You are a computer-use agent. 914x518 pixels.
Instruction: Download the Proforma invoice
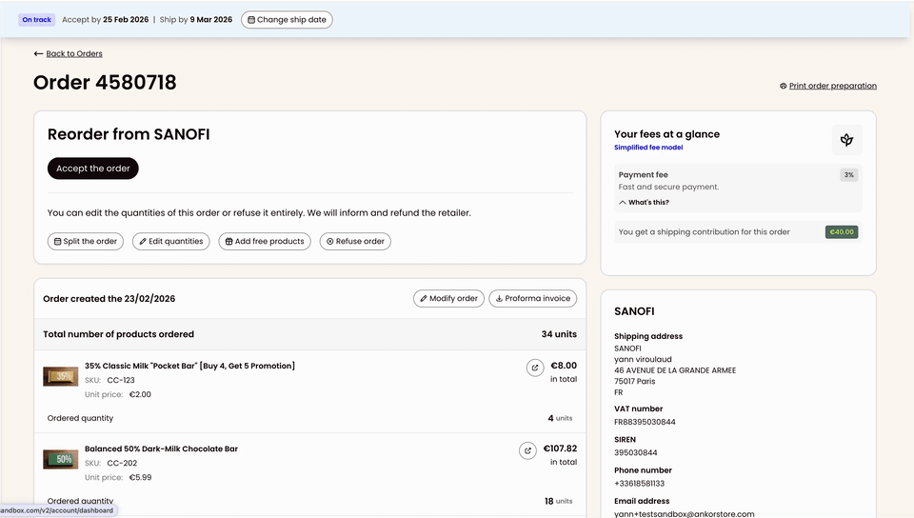coord(533,298)
